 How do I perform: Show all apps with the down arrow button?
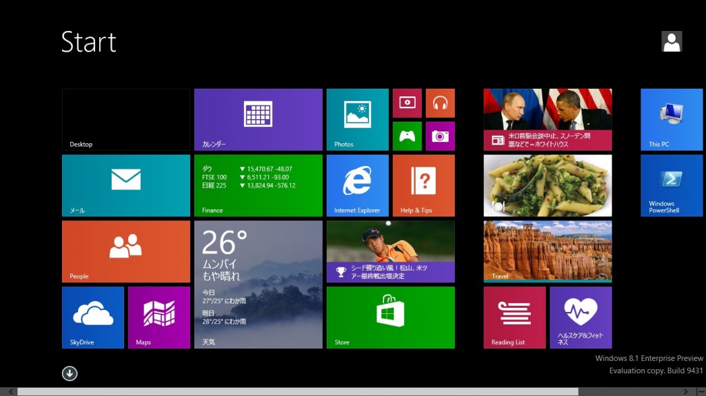pyautogui.click(x=70, y=373)
